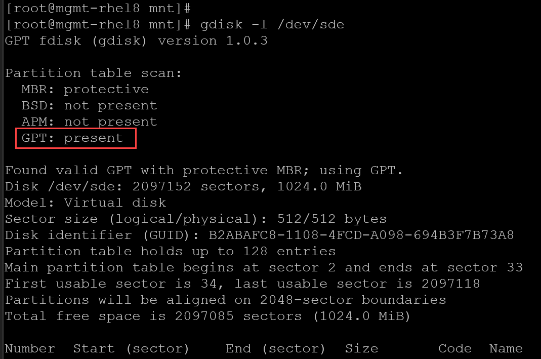Click the GPT fdisk version 1.0.3 line
The height and width of the screenshot is (359, 541).
coord(136,41)
